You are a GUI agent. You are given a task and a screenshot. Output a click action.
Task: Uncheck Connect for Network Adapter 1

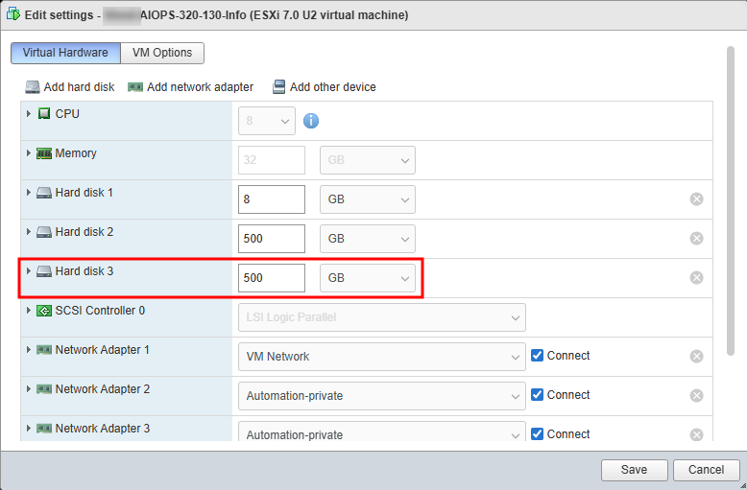tap(538, 356)
